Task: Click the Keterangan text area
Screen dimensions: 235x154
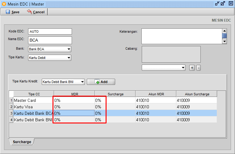Action: (182, 36)
